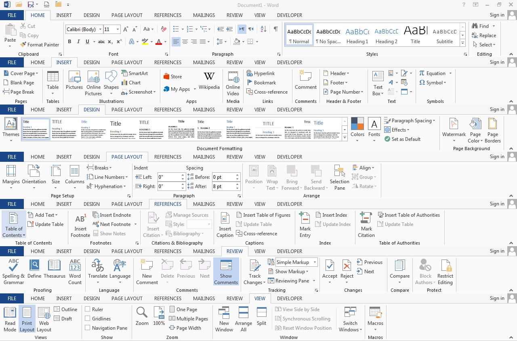Click the highlighted REFERENCES tab
The width and height of the screenshot is (517, 341).
[x=168, y=204]
